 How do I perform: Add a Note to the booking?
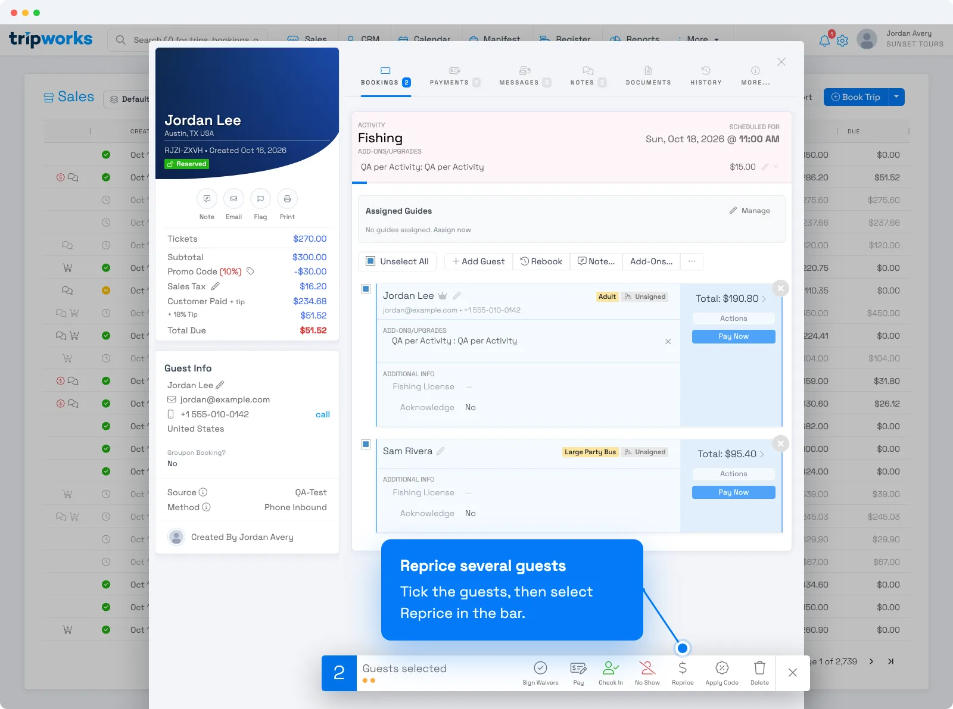pyautogui.click(x=207, y=199)
